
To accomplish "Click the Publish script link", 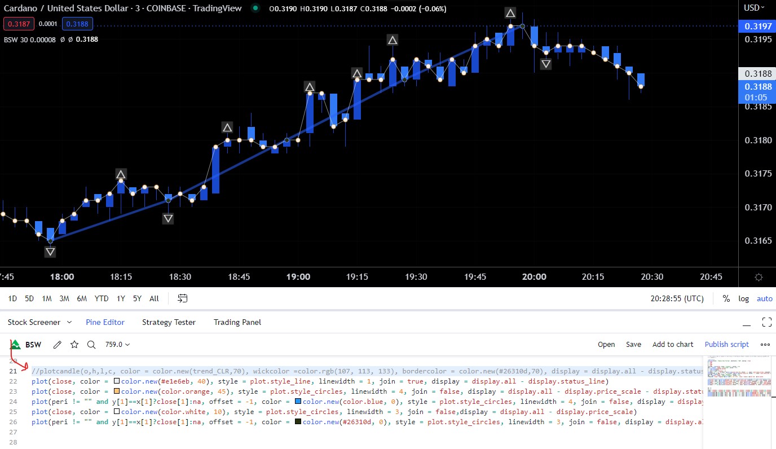I will (726, 345).
